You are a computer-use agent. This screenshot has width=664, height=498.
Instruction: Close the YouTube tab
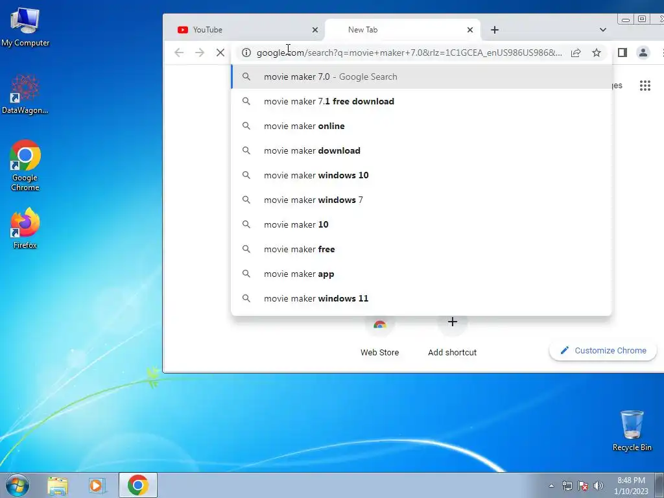tap(315, 30)
